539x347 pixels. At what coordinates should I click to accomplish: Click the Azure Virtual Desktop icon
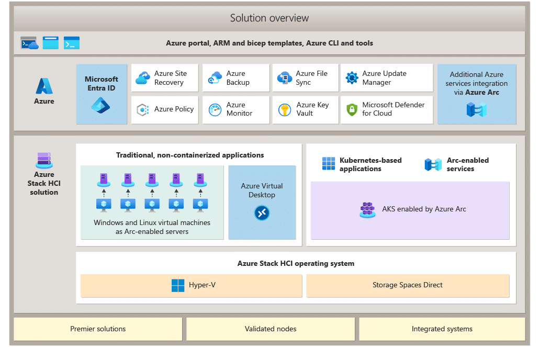[262, 213]
